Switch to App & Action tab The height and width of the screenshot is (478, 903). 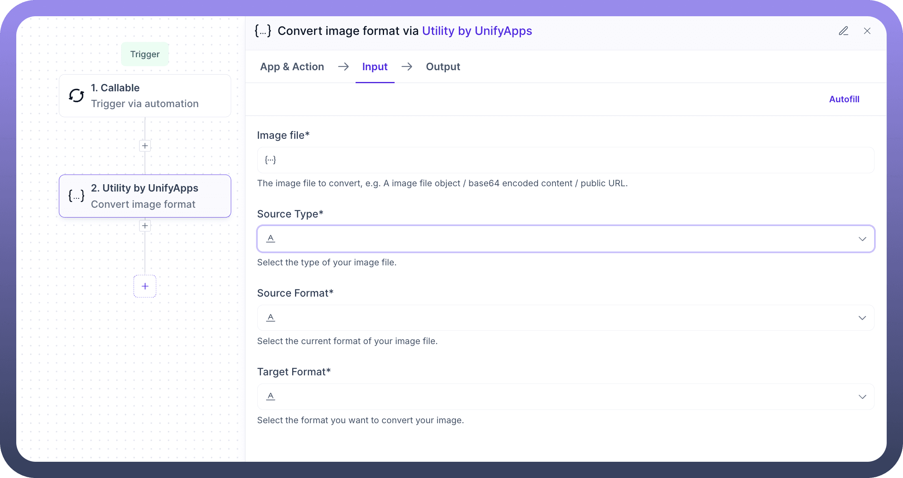pos(292,67)
